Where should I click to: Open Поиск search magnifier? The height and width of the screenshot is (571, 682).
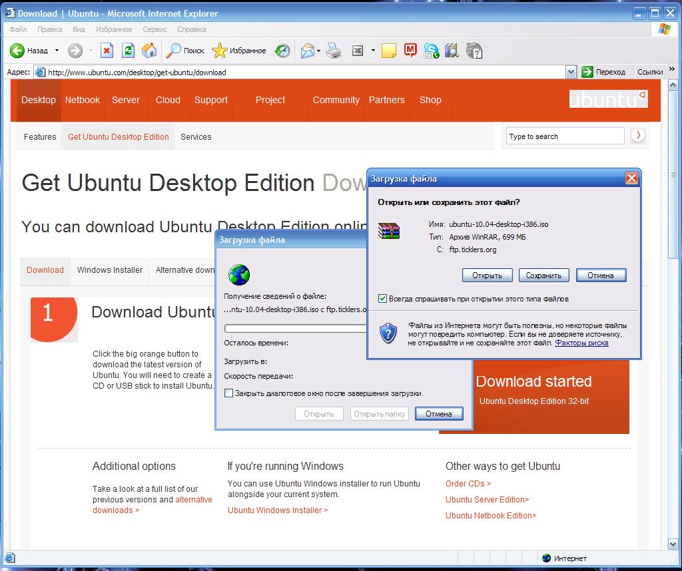pyautogui.click(x=185, y=51)
